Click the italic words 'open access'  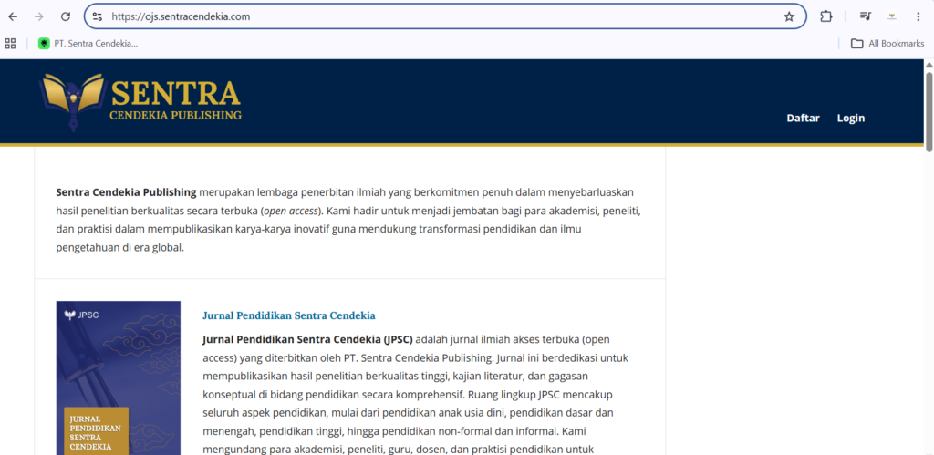(x=291, y=211)
